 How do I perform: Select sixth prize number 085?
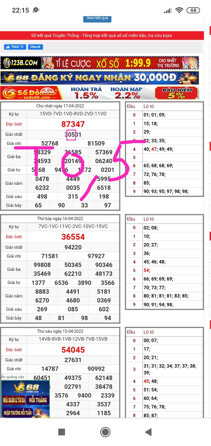click(73, 309)
